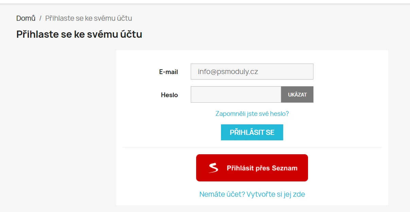Click the breadcrumb slash separator
Viewport: 410px width, 212px height.
click(x=40, y=18)
